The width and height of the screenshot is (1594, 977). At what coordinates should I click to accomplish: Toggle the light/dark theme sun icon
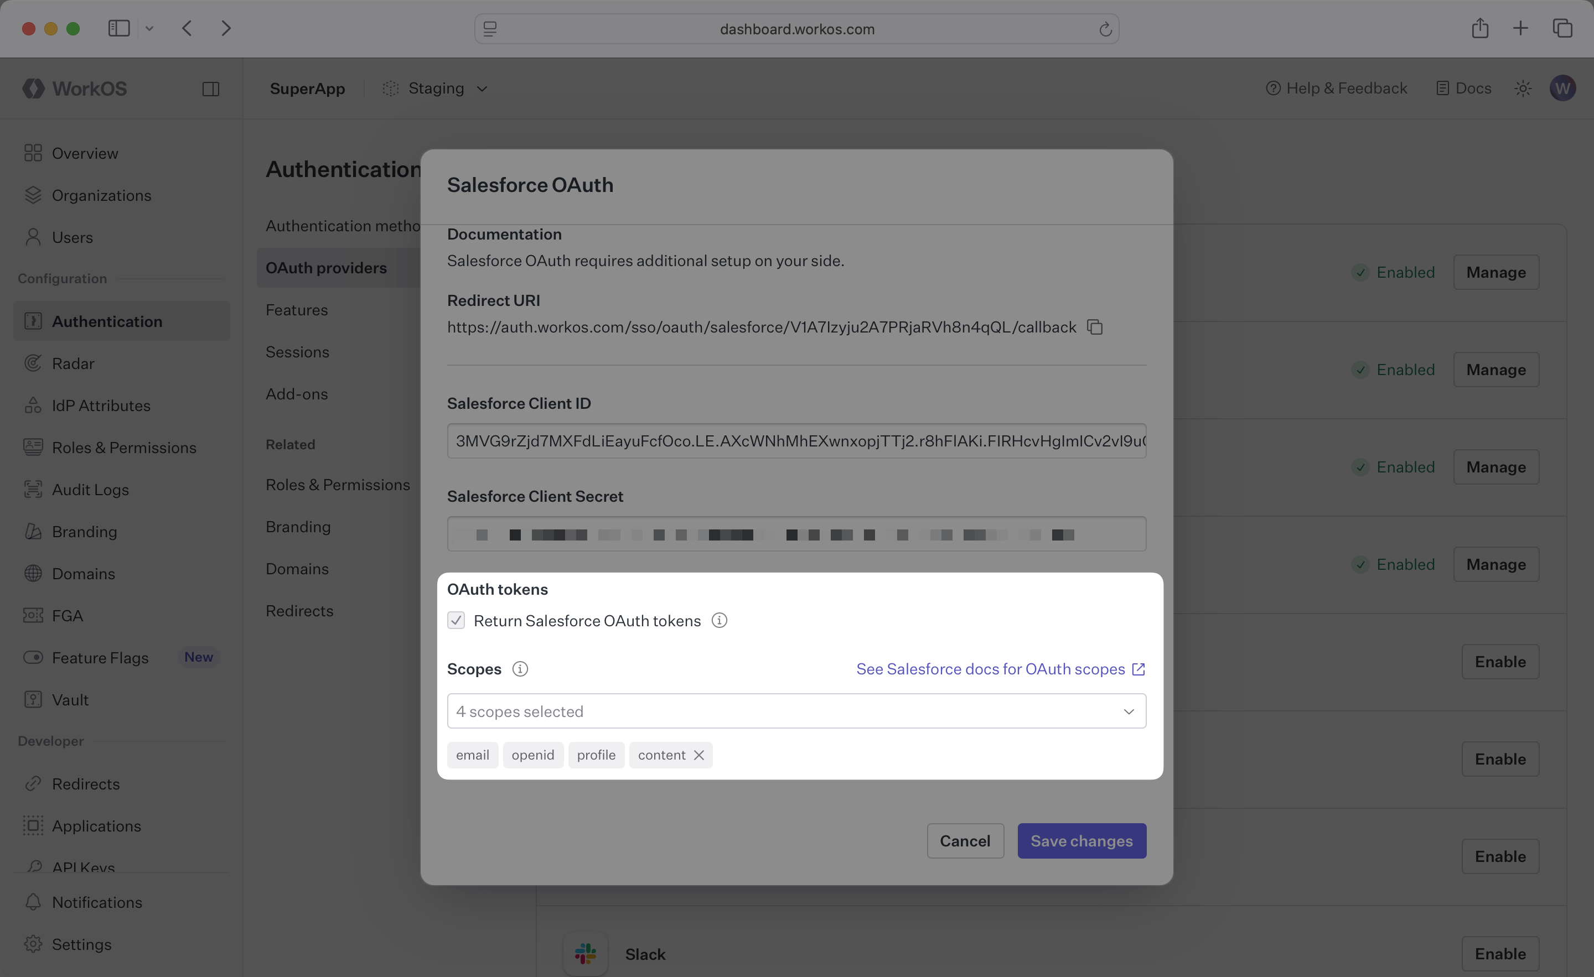1523,89
